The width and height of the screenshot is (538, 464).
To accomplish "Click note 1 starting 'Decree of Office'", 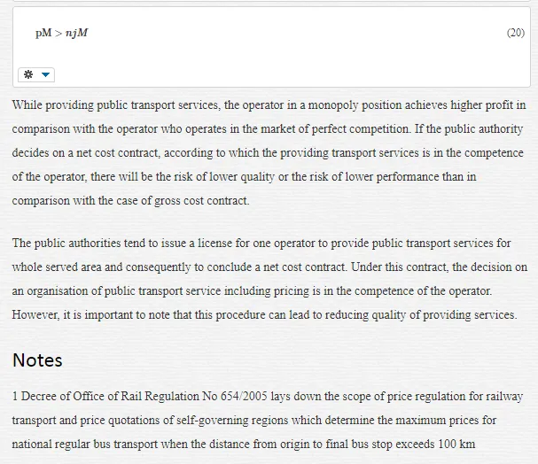I will 268,420.
